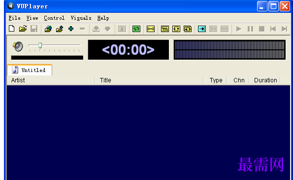
Task: Minimize the VUPlayer window
Action: (262, 6)
